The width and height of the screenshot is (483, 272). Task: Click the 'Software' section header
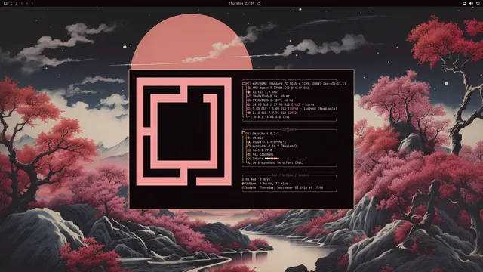click(289, 129)
